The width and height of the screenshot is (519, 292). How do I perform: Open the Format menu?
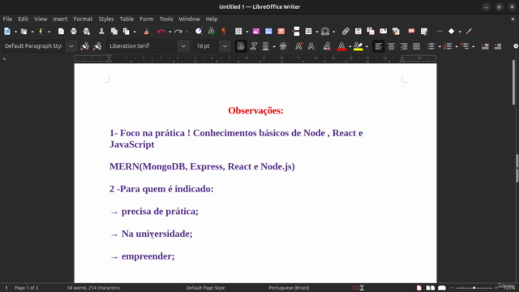tap(83, 19)
